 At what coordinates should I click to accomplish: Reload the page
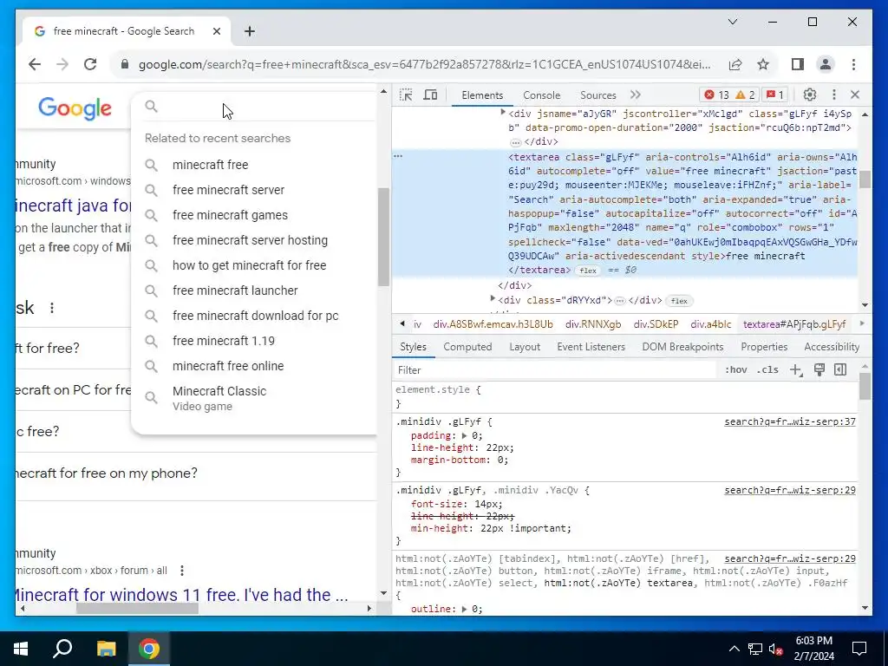coord(90,64)
